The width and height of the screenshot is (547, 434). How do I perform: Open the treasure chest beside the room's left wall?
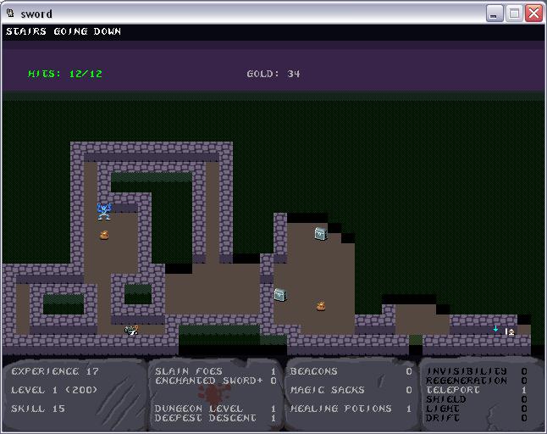tap(280, 295)
